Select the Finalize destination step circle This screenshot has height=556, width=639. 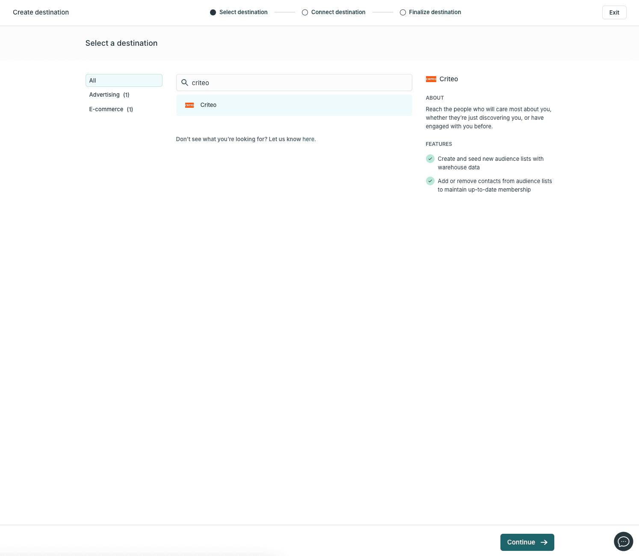coord(403,12)
